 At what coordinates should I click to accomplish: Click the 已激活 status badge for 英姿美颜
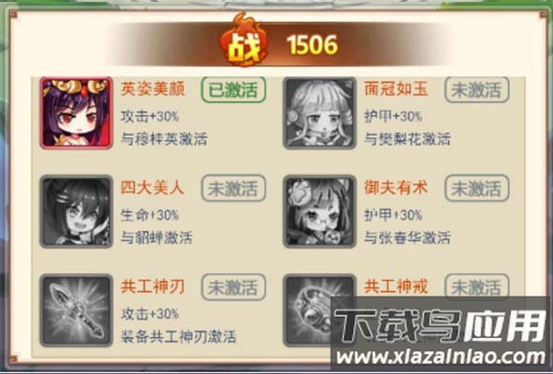point(233,90)
